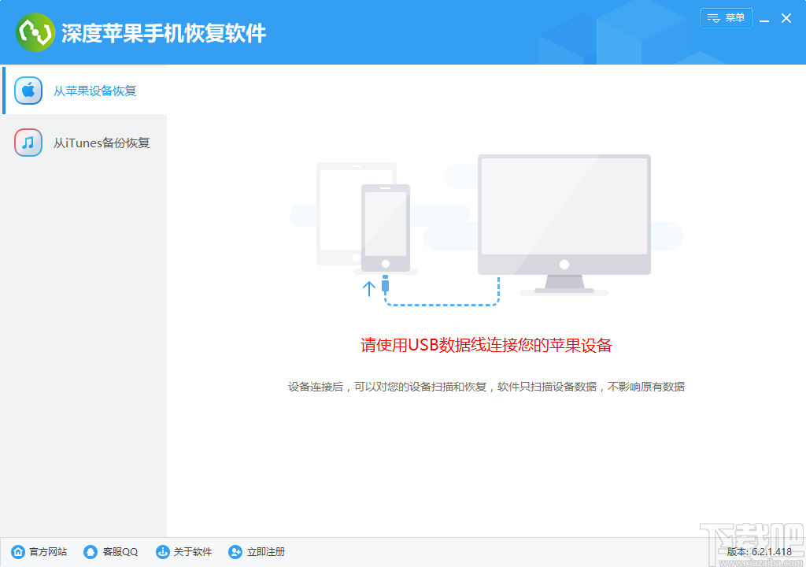Open 客服QQ link

coord(120,551)
